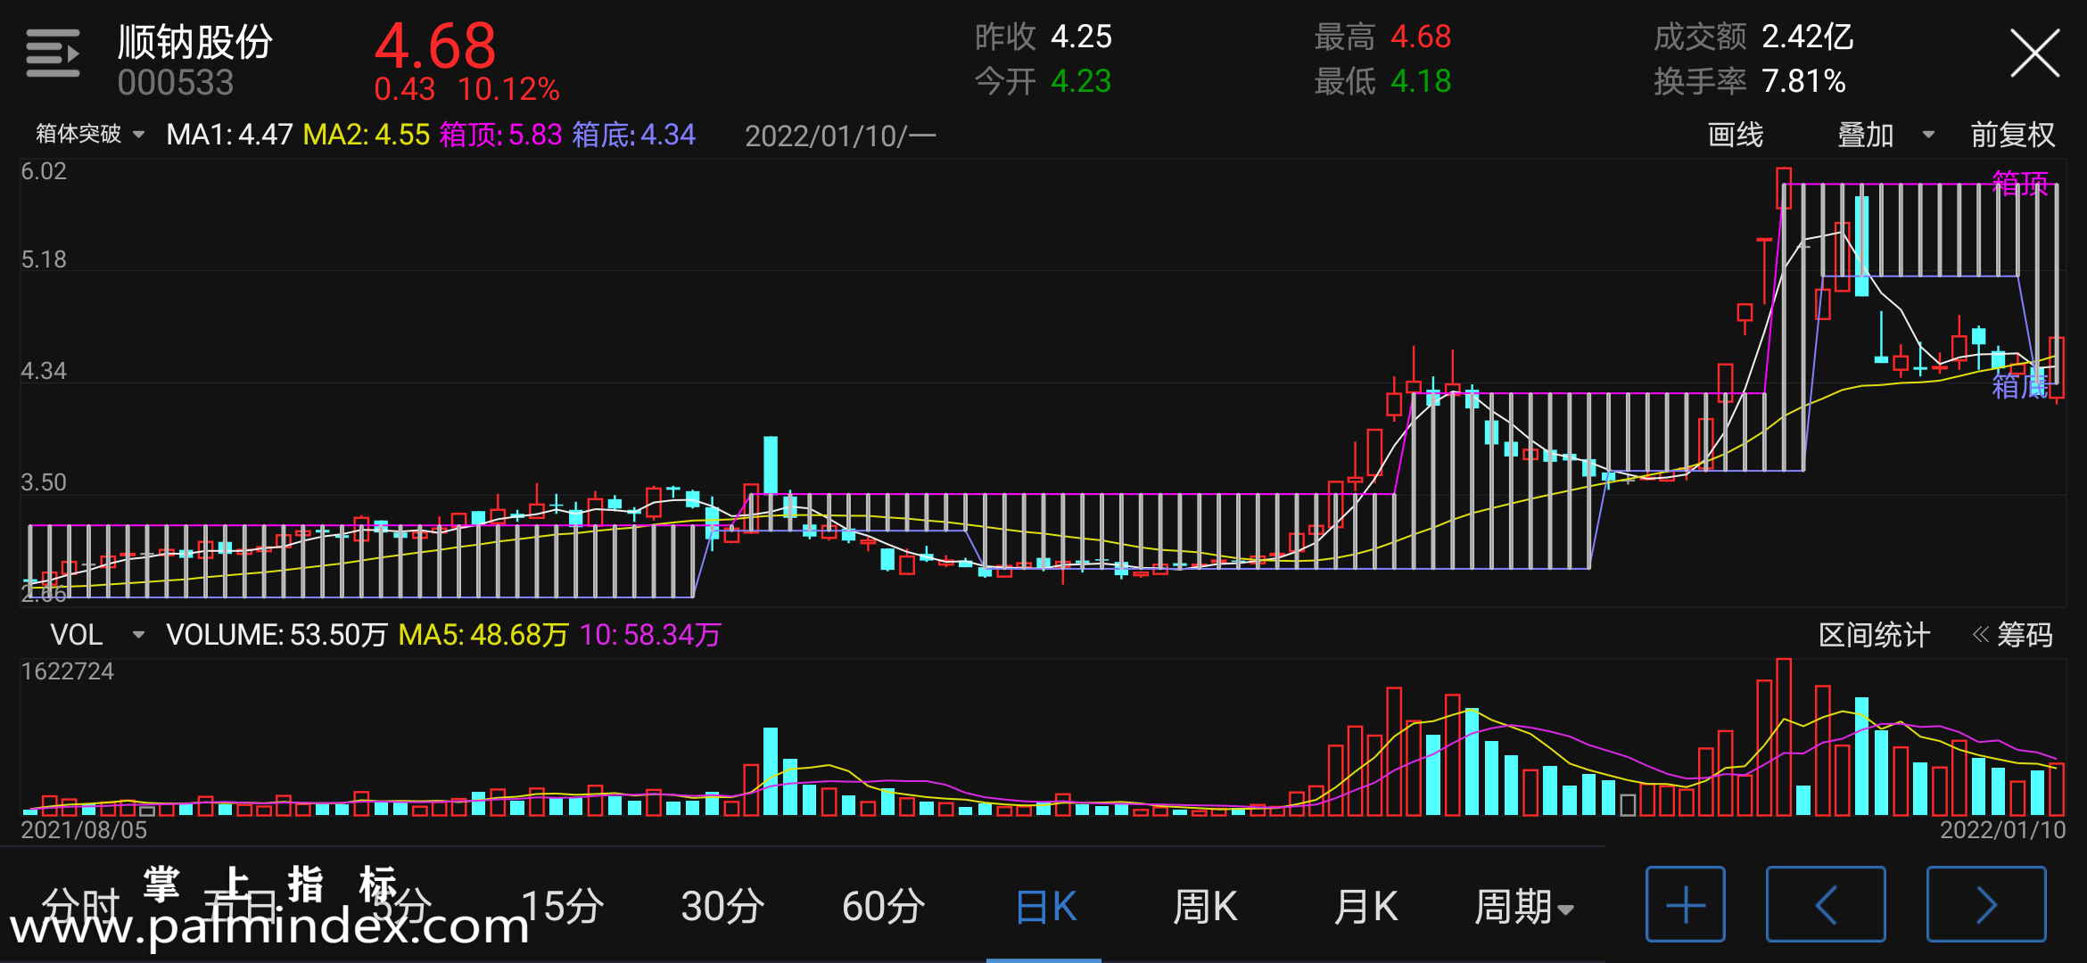Screen dimensions: 2087x963
Task: Click the end date 2022/01/10
Action: click(x=2003, y=830)
